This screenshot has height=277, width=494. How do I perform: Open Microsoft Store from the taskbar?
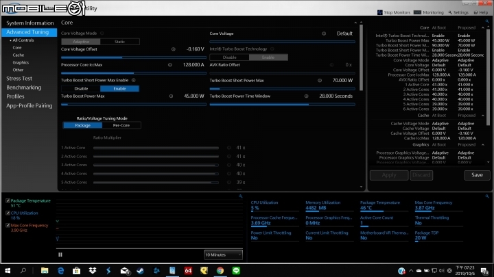tap(77, 270)
